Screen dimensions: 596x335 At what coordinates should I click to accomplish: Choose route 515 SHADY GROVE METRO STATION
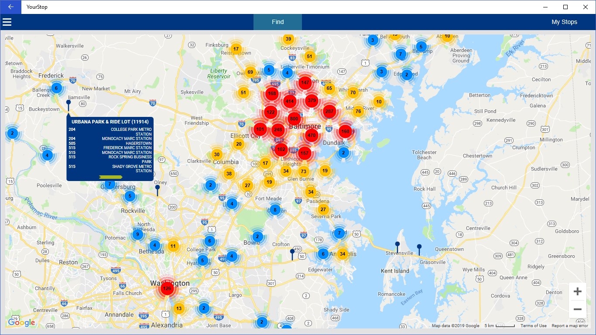tap(110, 168)
